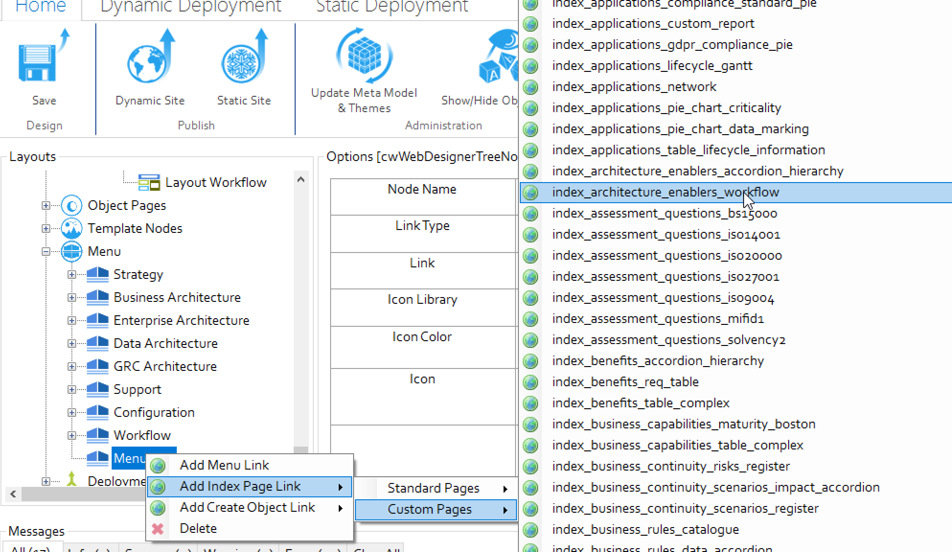Click Update Meta Model & Themes icon
This screenshot has width=952, height=552.
click(364, 57)
